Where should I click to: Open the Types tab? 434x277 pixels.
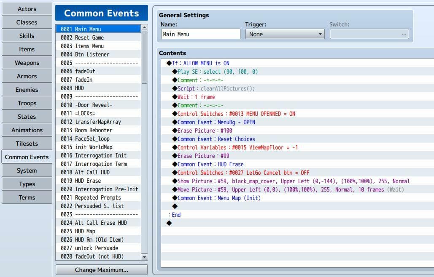click(27, 184)
